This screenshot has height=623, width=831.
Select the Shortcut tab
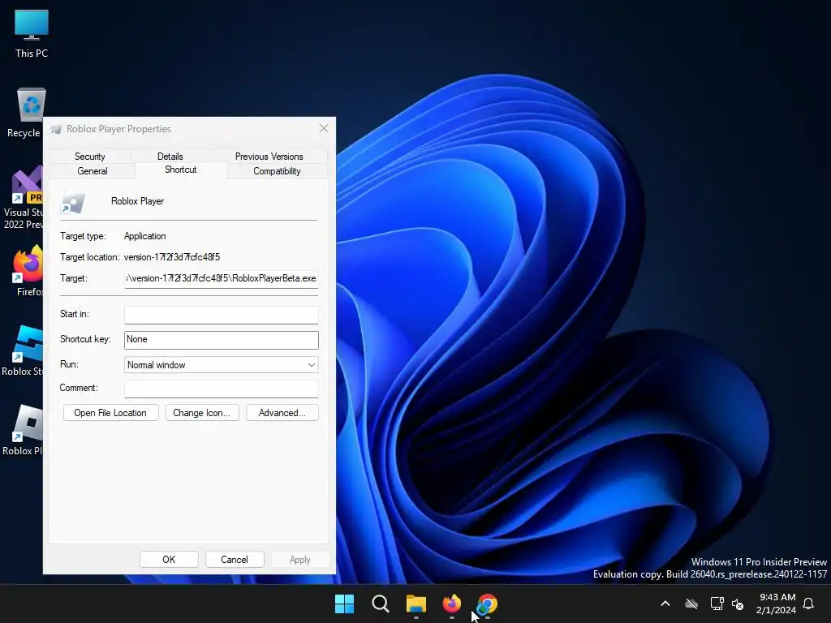click(181, 170)
